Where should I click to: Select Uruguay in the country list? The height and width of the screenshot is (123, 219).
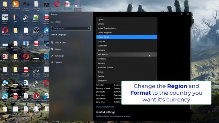[x=127, y=41]
